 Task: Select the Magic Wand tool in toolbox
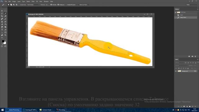(5, 13)
